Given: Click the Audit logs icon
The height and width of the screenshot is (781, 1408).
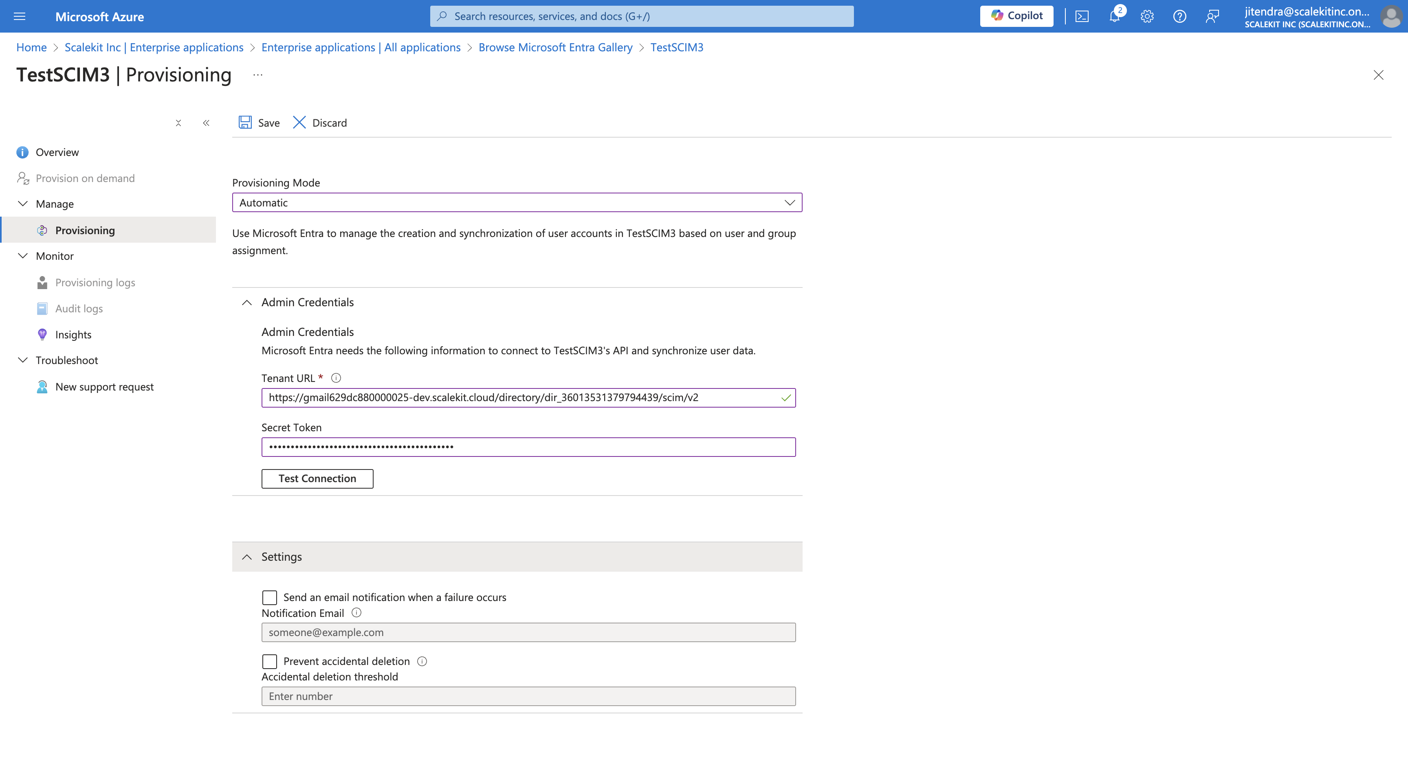Looking at the screenshot, I should [42, 309].
